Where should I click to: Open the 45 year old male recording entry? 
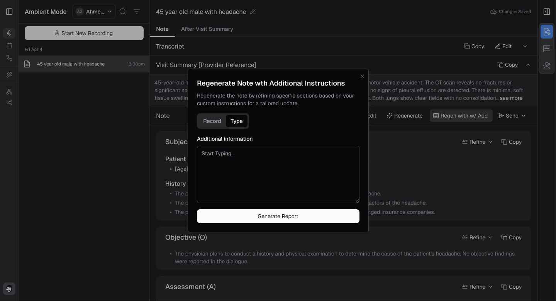[84, 64]
